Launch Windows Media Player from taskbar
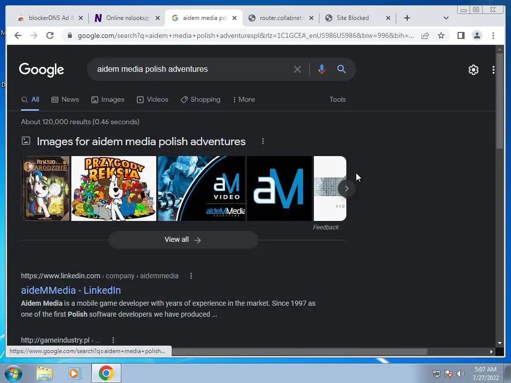 coord(75,373)
